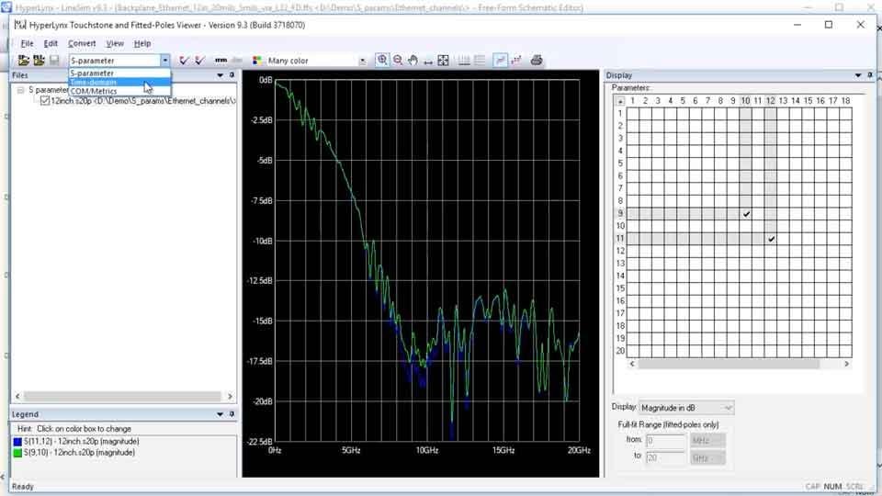Click the print icon in toolbar

point(537,61)
